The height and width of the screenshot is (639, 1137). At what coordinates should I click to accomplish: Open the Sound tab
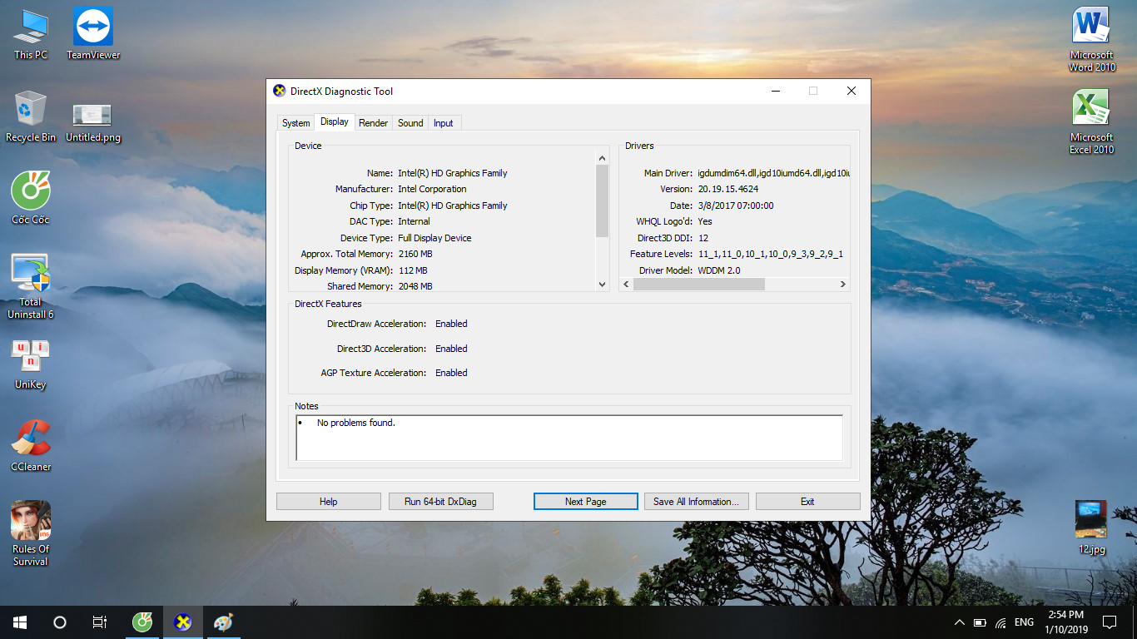tap(410, 123)
